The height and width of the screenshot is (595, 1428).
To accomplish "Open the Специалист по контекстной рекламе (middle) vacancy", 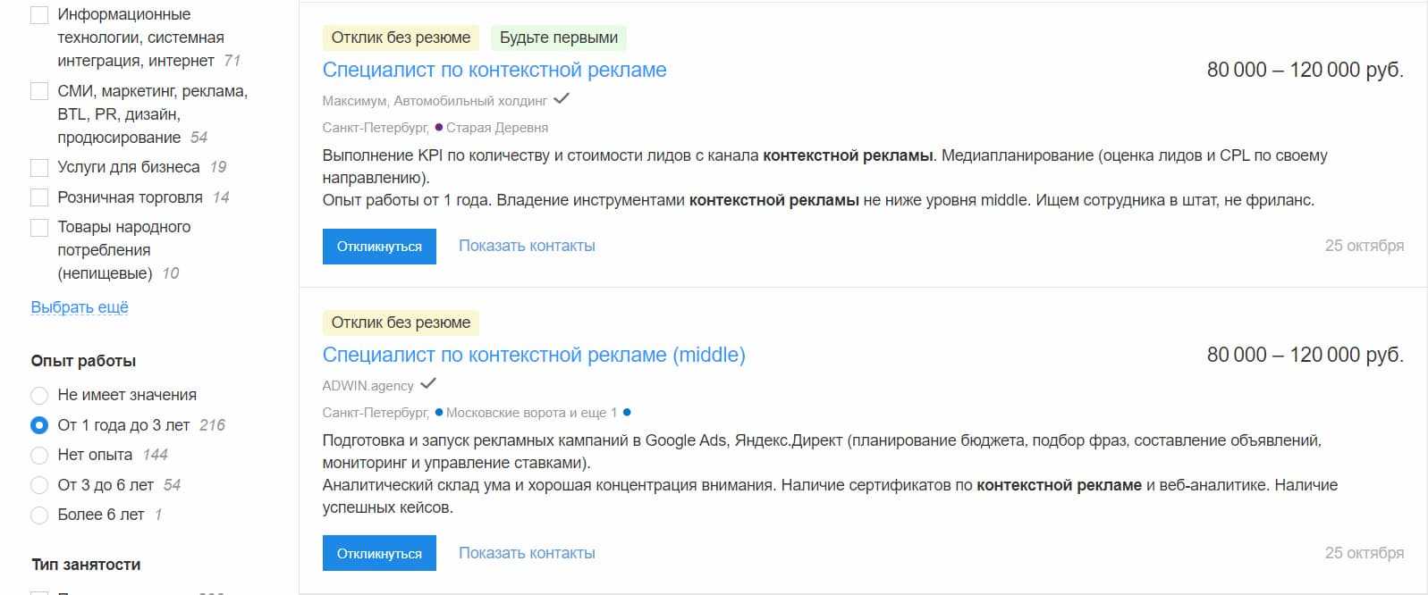I will pos(534,355).
